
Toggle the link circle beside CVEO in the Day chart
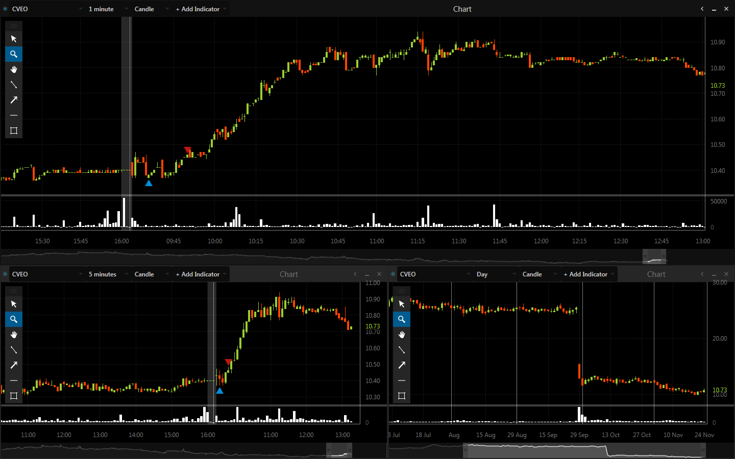click(x=393, y=274)
